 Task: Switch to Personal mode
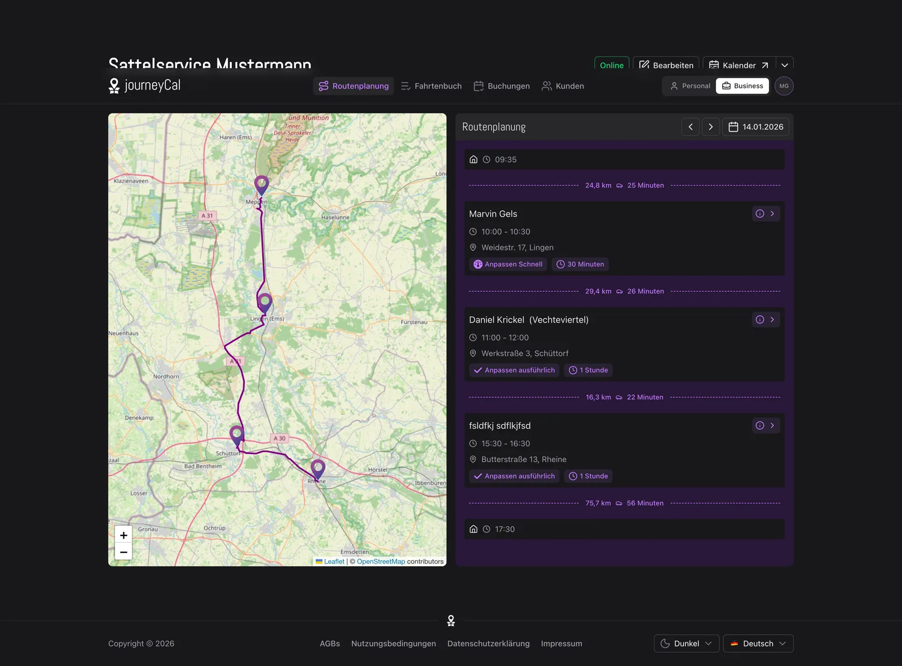(x=690, y=86)
